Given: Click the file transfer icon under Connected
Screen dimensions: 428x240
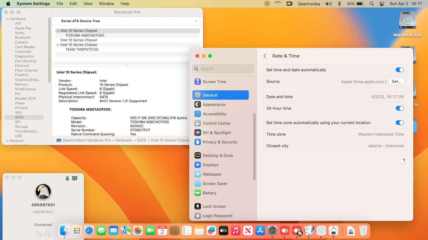Looking at the screenshot, I should [39, 234].
